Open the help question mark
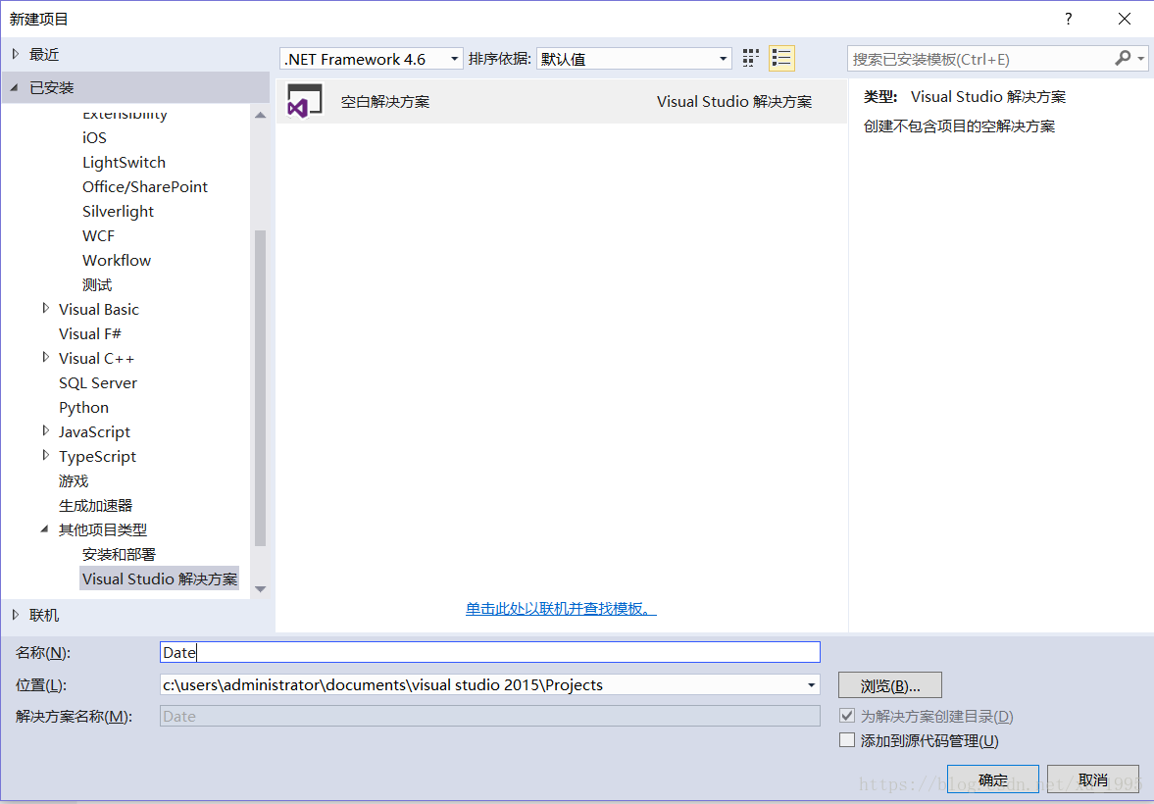Image resolution: width=1154 pixels, height=804 pixels. 1068,20
